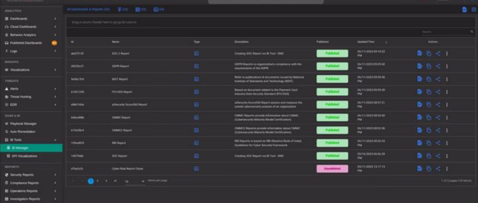Image resolution: width=478 pixels, height=203 pixels.
Task: Go to the next page arrow
Action: 106,181
